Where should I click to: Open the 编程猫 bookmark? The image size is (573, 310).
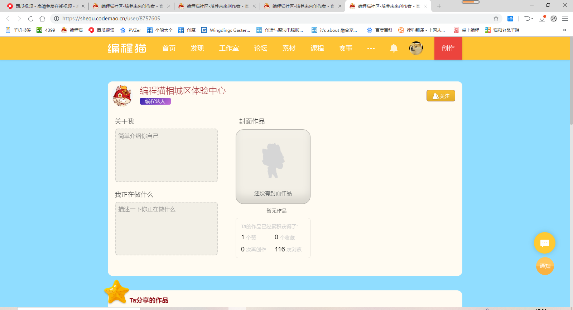click(72, 30)
